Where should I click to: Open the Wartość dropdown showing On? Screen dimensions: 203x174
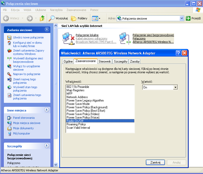(175, 87)
